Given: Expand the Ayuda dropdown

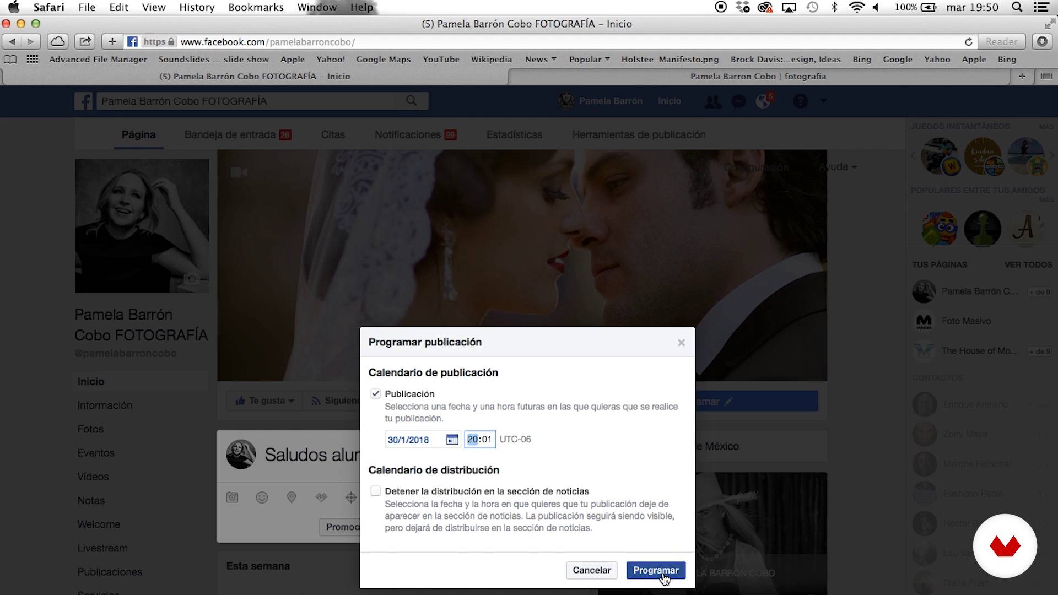Looking at the screenshot, I should tap(838, 167).
